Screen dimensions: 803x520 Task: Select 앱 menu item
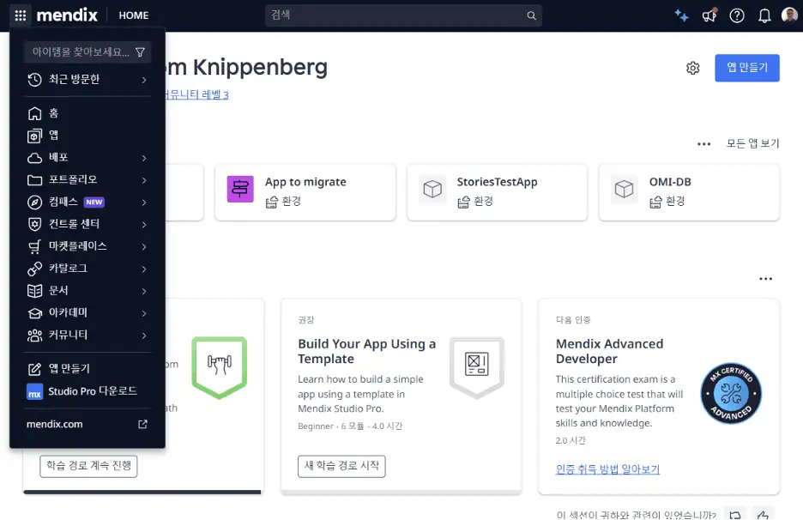tap(88, 136)
